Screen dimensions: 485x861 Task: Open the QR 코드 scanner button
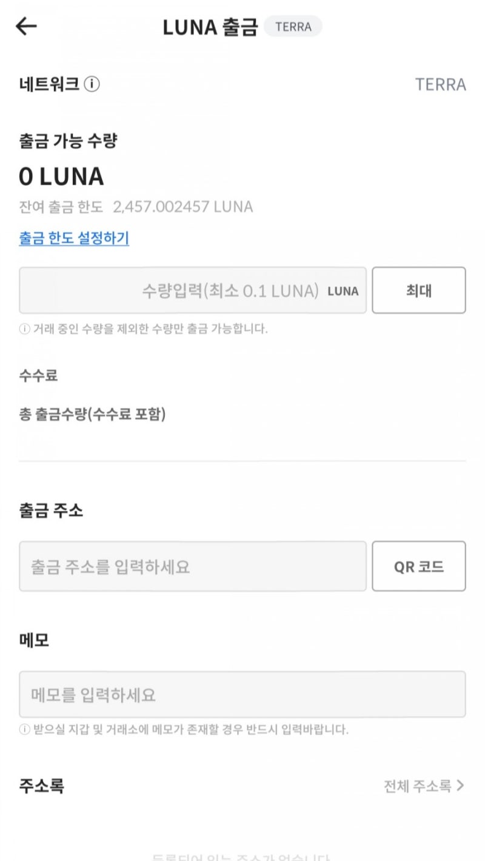click(x=419, y=566)
